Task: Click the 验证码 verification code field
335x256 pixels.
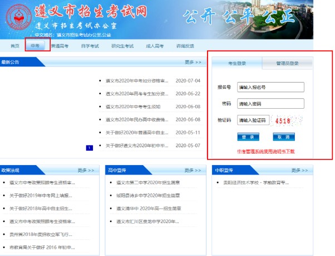Action: [x=253, y=120]
